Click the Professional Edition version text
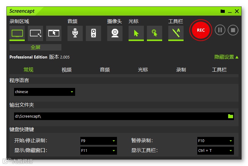The height and width of the screenshot is (166, 248). coord(39,57)
